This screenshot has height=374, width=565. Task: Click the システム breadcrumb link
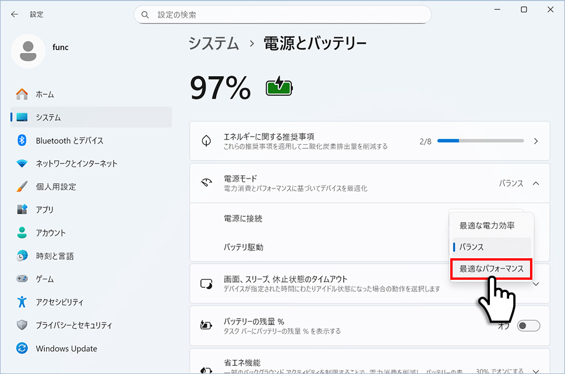click(213, 43)
